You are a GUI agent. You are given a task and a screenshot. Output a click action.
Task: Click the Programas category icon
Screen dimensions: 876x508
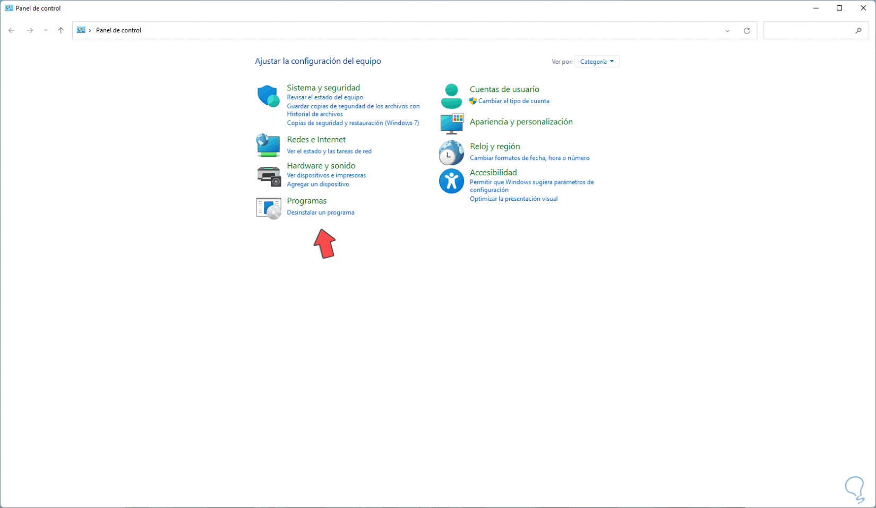pos(269,208)
